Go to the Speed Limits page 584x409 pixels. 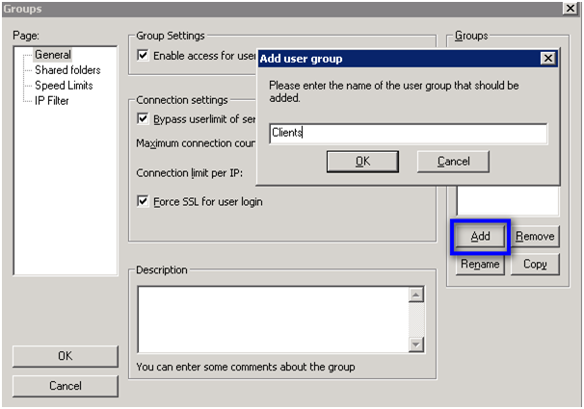62,85
